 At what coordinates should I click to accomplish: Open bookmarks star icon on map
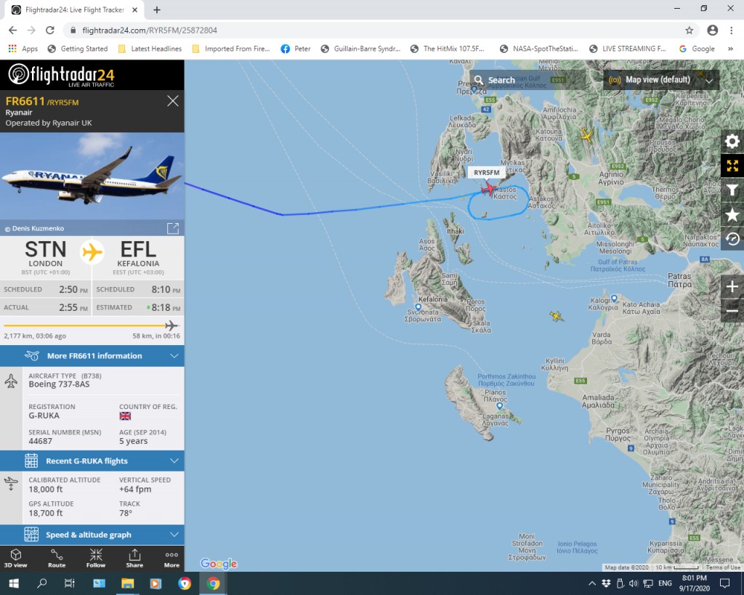point(732,214)
